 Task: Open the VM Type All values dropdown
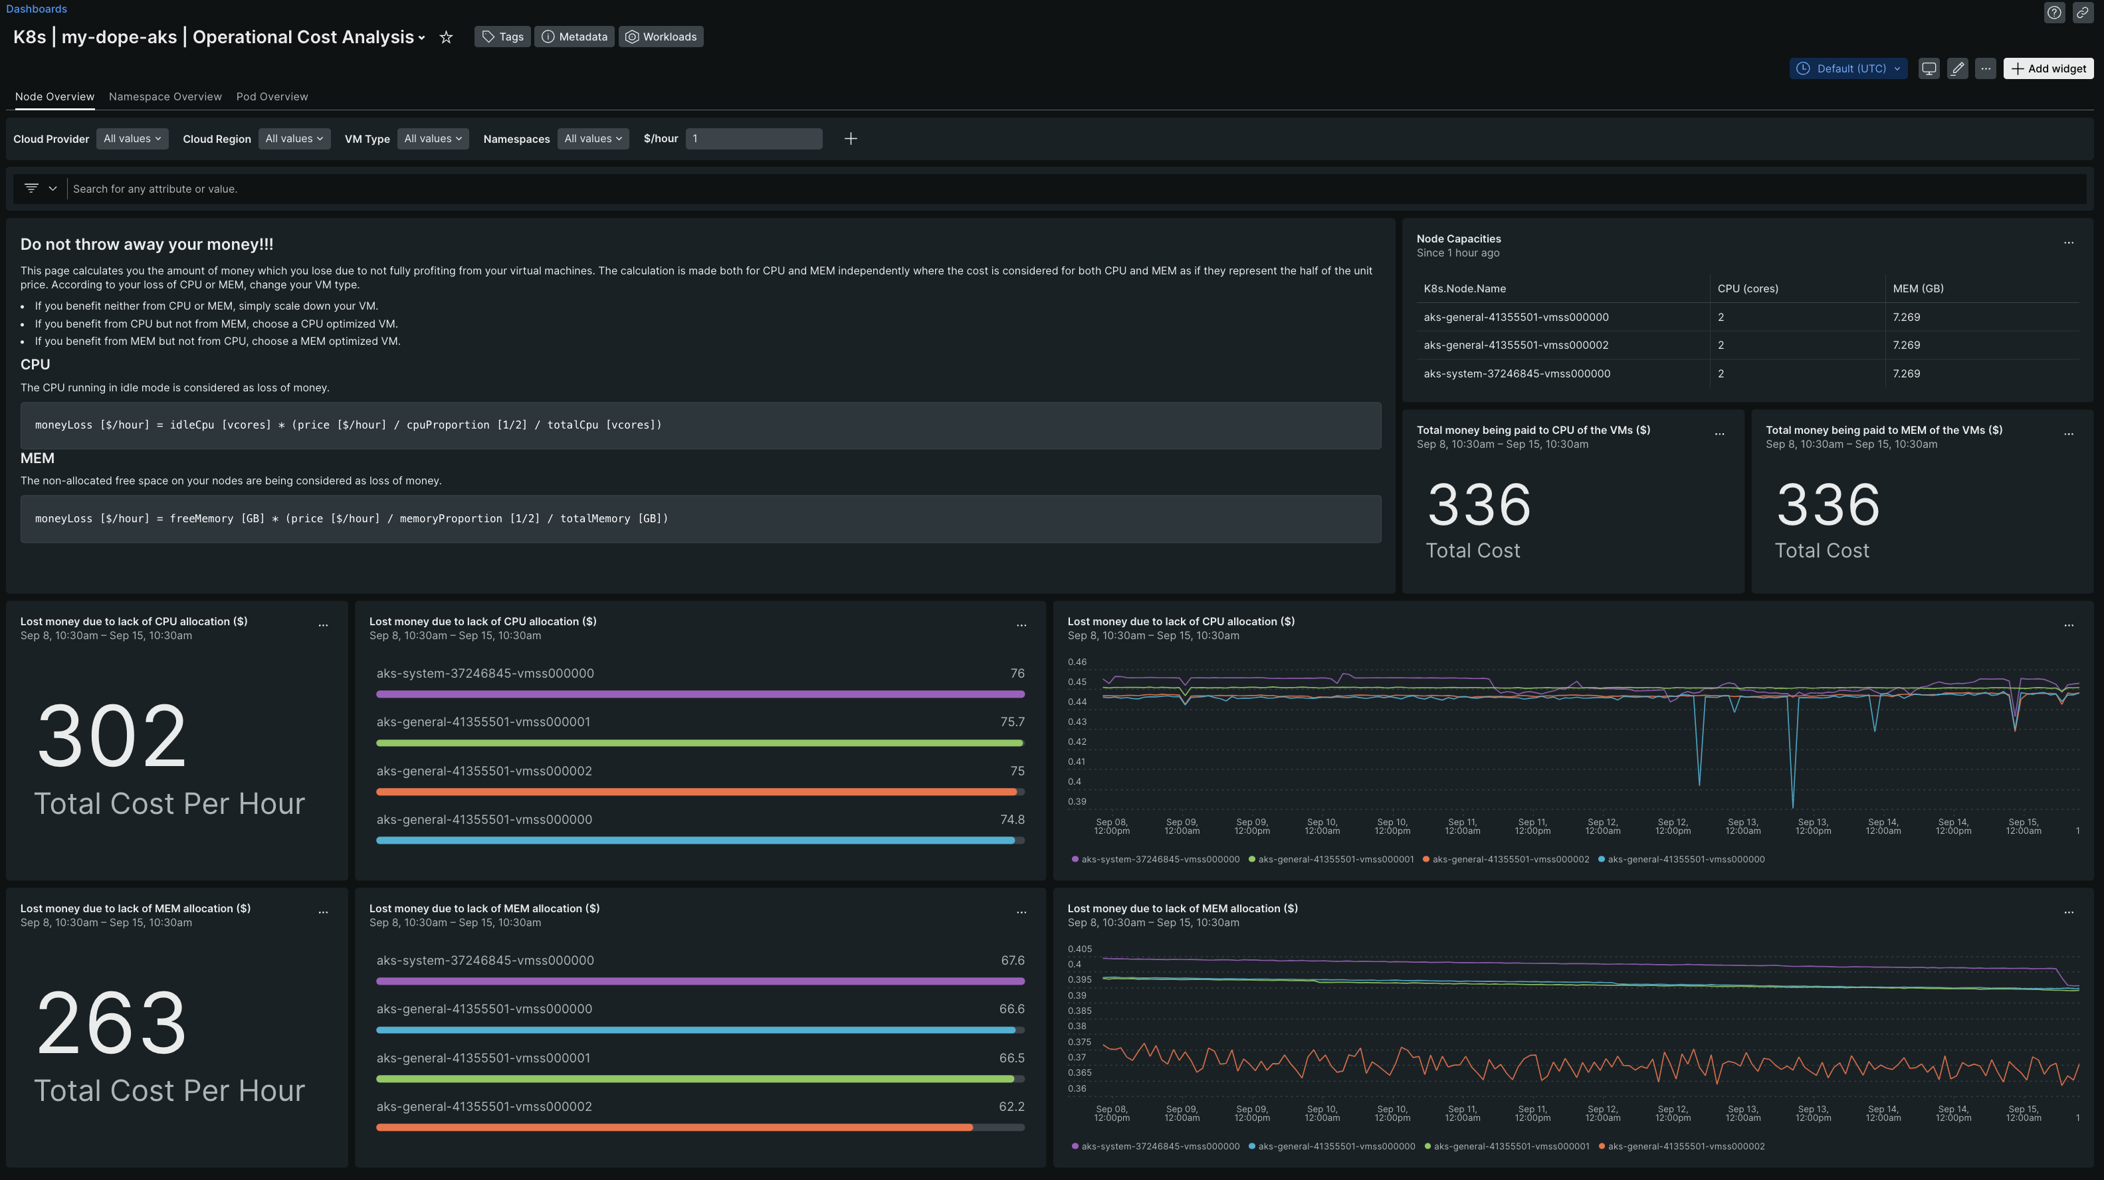[433, 139]
